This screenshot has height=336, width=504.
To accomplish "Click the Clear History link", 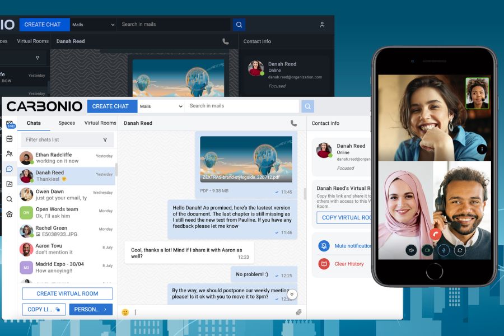I will click(349, 264).
